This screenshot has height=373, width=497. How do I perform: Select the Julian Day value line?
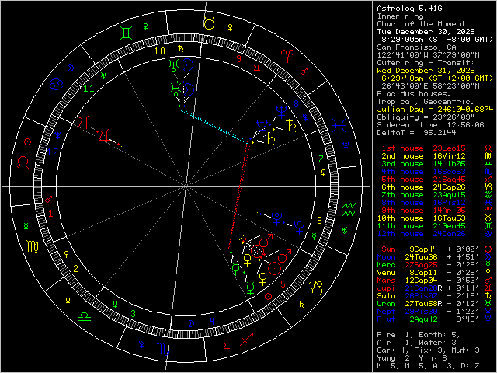pos(433,109)
